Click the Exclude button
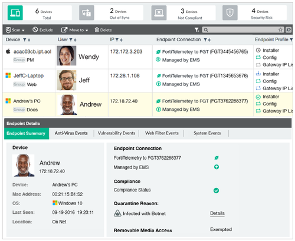The width and height of the screenshot is (295, 241). pyautogui.click(x=42, y=30)
